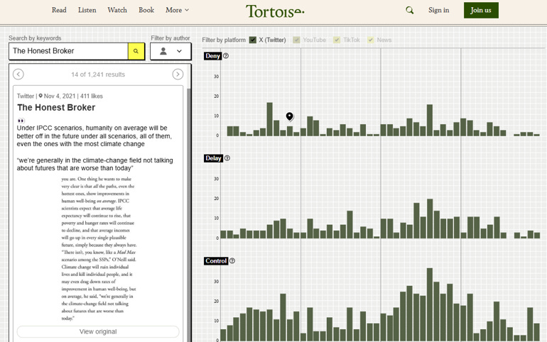Click the pin icon beside Nov 4, 2021
The height and width of the screenshot is (342, 547).
[40, 96]
